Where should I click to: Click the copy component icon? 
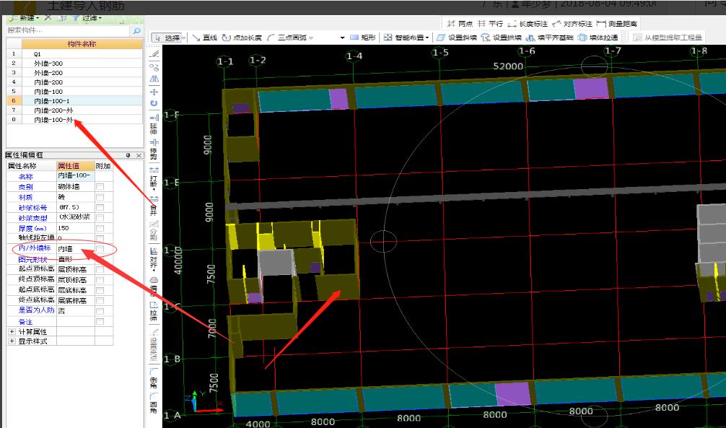tap(61, 18)
